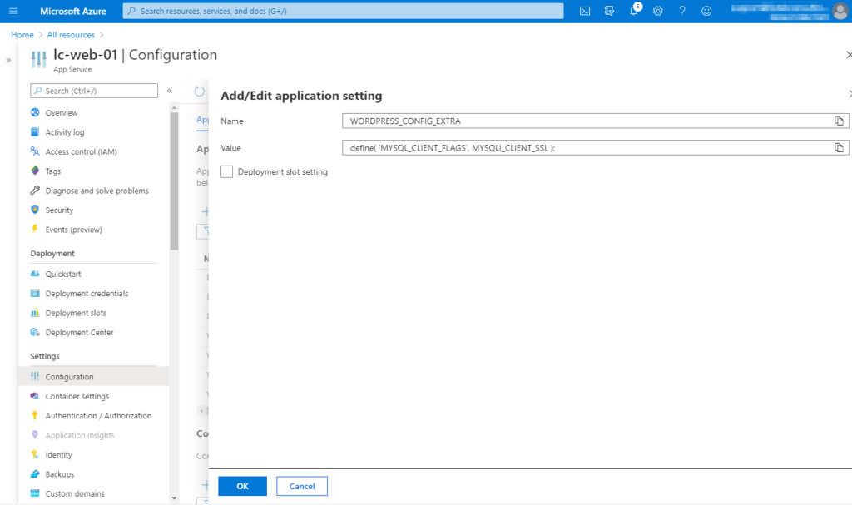The height and width of the screenshot is (505, 852).
Task: Select Configuration in Settings
Action: (x=93, y=377)
